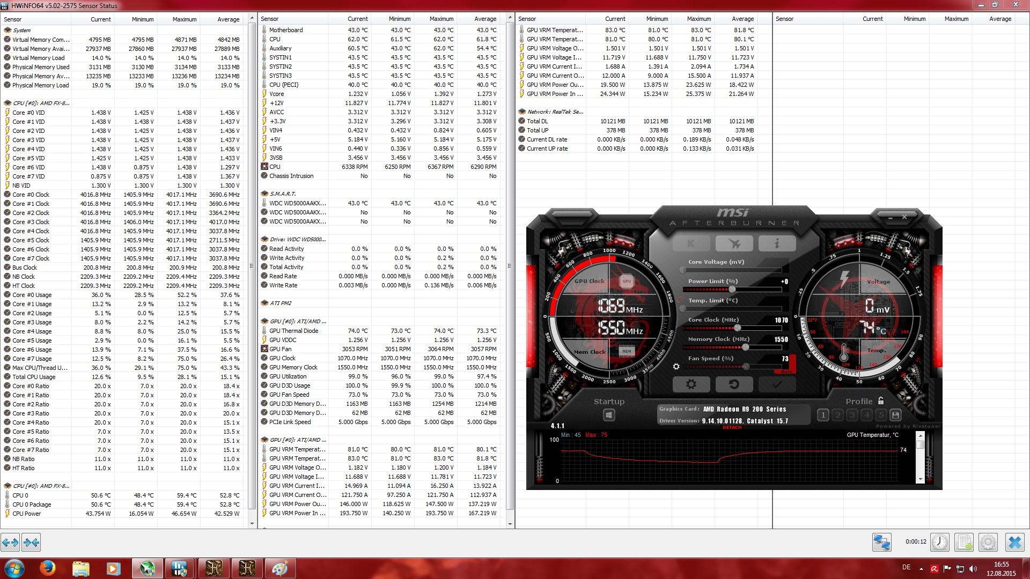Image resolution: width=1030 pixels, height=579 pixels.
Task: Open Firefox from the taskbar
Action: 48,568
